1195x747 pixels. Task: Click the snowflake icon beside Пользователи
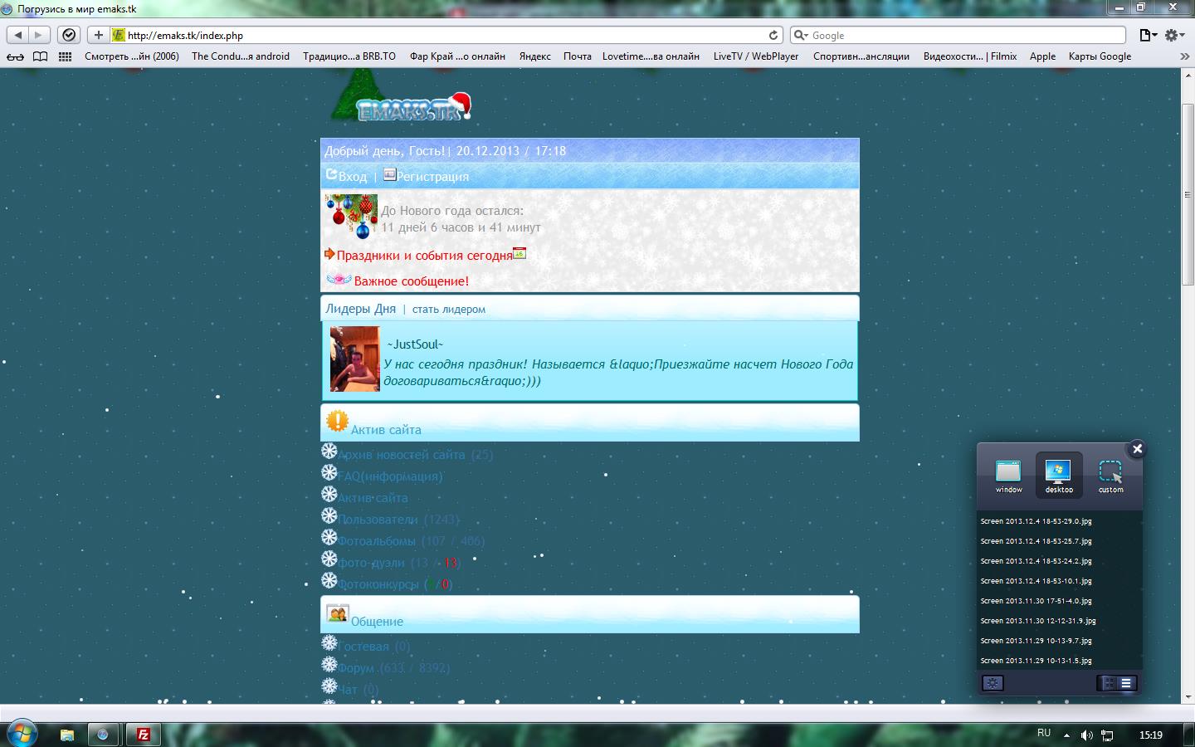pos(329,515)
